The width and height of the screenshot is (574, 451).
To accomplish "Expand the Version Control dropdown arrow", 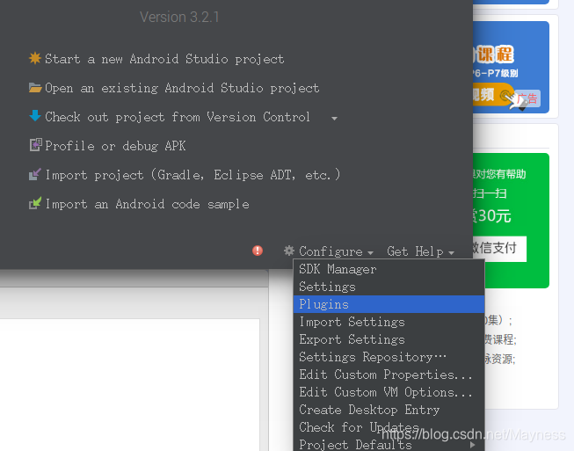I will pos(334,118).
